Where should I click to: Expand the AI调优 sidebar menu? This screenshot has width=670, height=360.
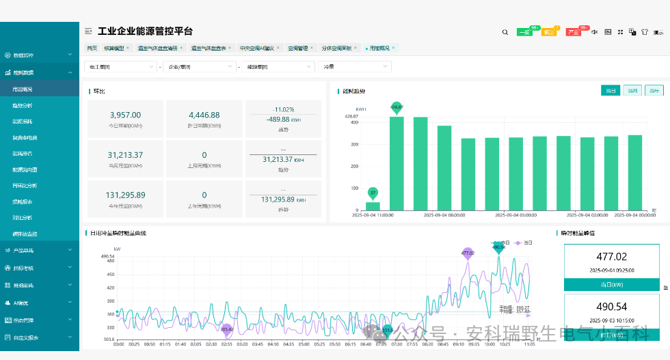(70, 303)
